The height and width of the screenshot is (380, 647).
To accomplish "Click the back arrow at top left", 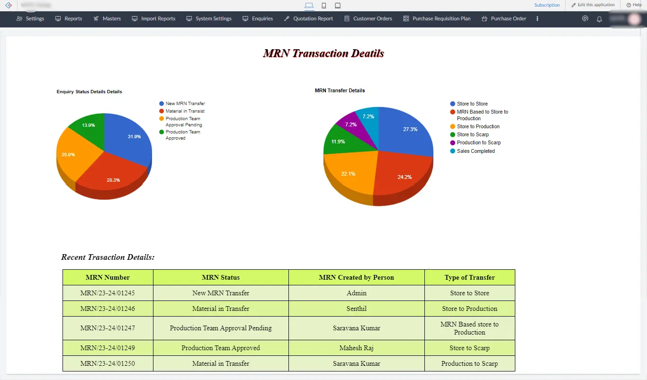I will click(8, 5).
